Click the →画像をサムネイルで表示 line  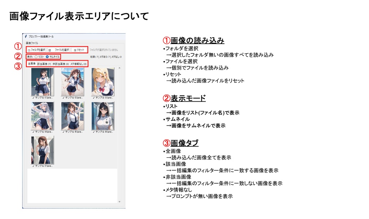pos(196,126)
